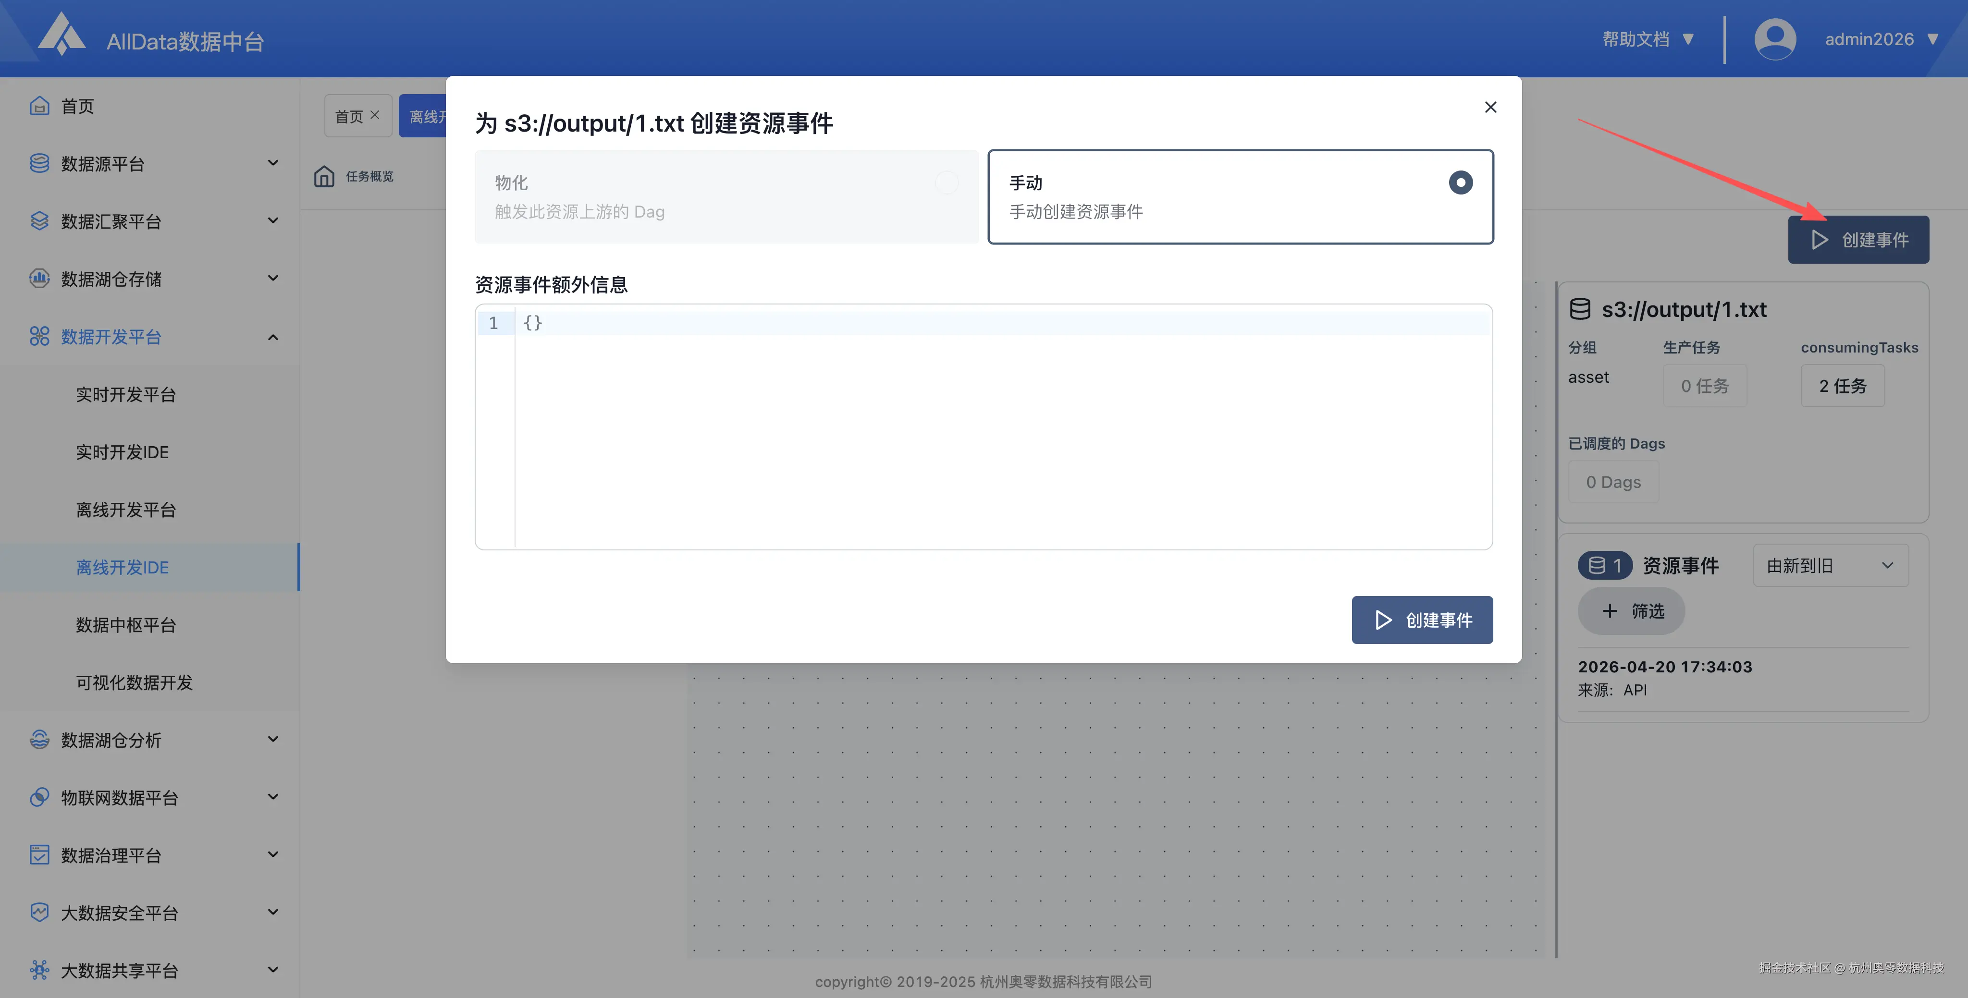Viewport: 1968px width, 998px height.
Task: Click the 创建事件 button in dialog
Action: 1422,619
